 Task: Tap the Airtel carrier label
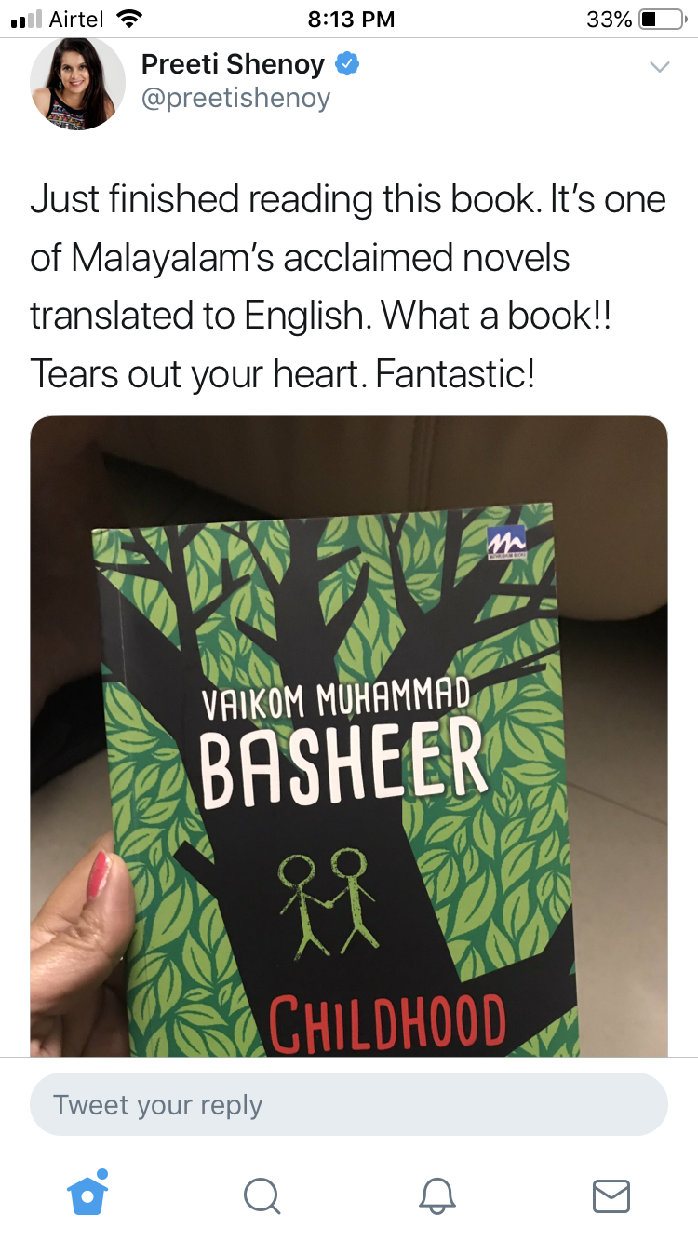pyautogui.click(x=76, y=19)
